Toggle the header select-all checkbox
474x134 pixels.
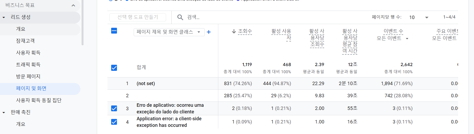pos(114,31)
